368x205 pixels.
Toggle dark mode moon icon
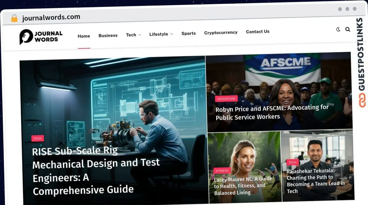338,29
